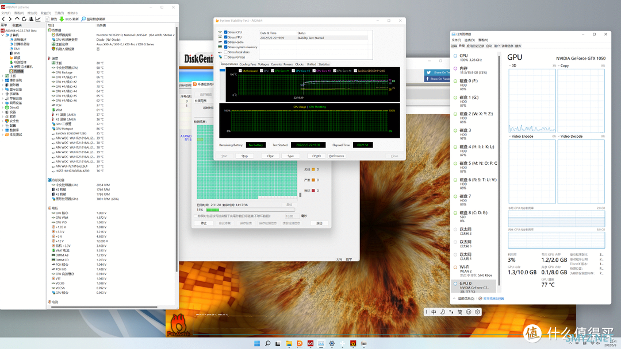Expand the 性能测试 benchmark tree node
Viewport: 621px width, 349px height.
[x=2, y=135]
